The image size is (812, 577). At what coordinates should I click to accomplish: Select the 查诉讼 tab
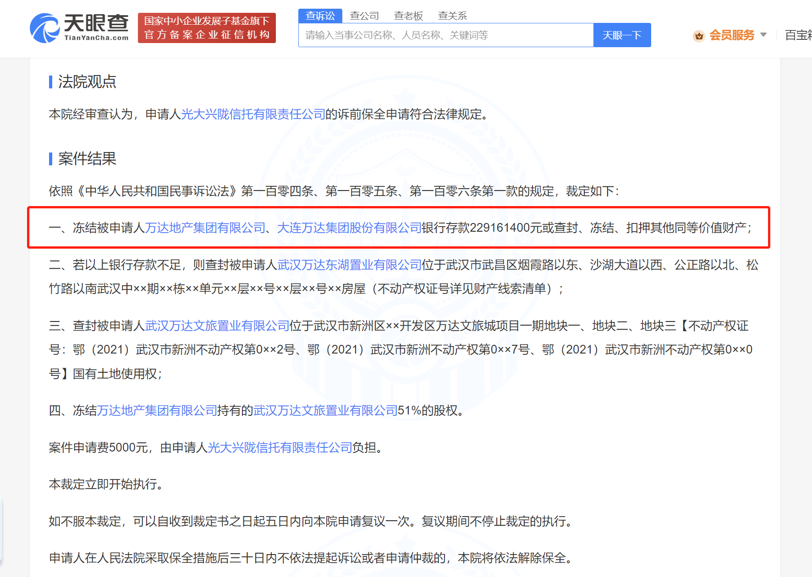(x=320, y=16)
